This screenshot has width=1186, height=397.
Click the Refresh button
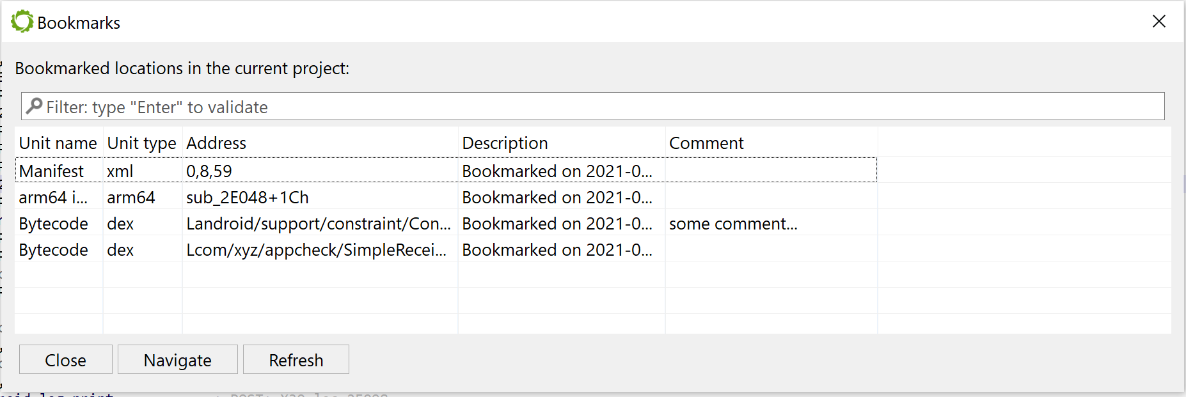click(296, 360)
